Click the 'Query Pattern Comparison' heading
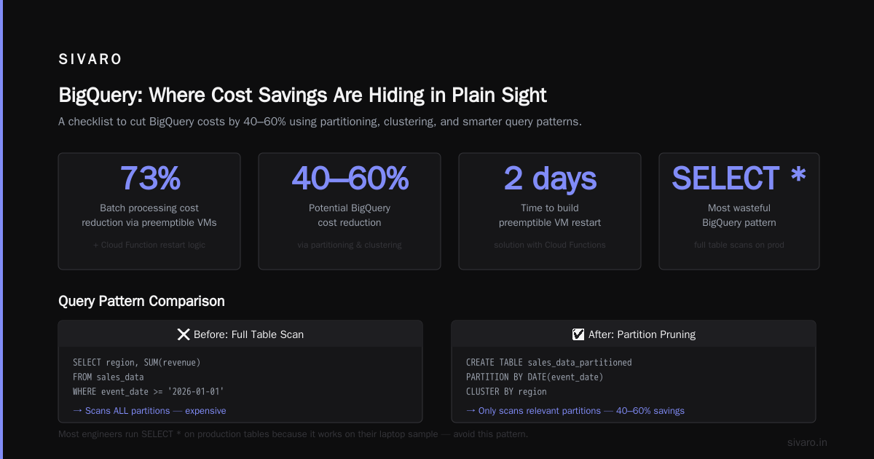The height and width of the screenshot is (459, 874). (x=141, y=301)
